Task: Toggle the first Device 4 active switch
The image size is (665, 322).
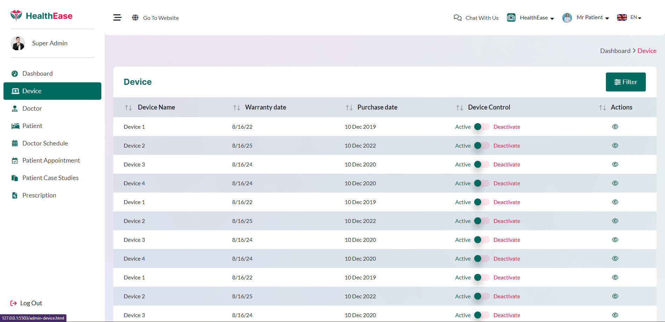Action: pos(482,183)
